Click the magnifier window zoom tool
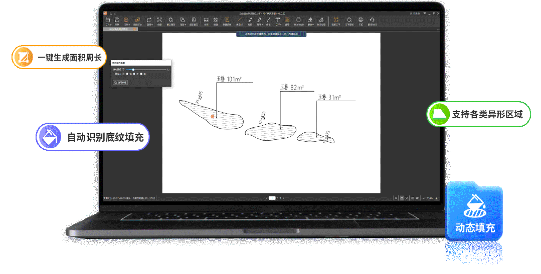Screen dimensions: 541x274 (171, 20)
